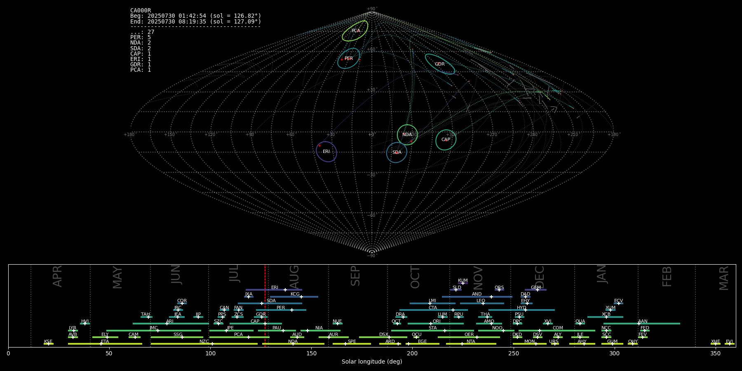Click the LYR shower label in timeline
This screenshot has width=742, height=371.
coord(73,328)
